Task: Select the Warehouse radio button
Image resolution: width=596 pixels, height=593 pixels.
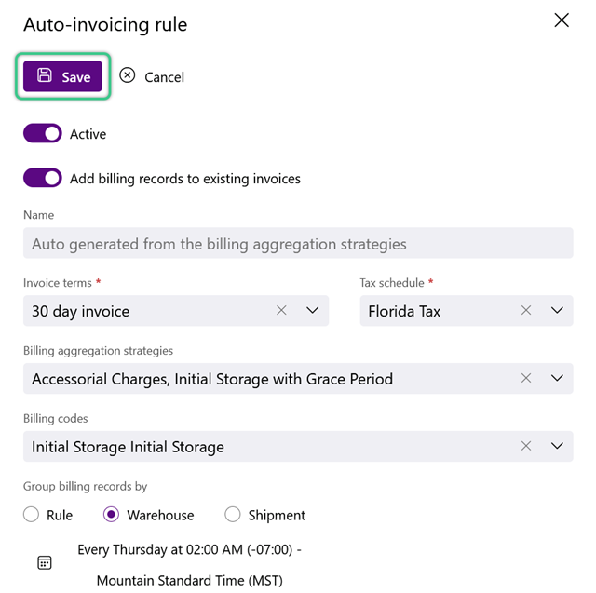Action: tap(111, 515)
